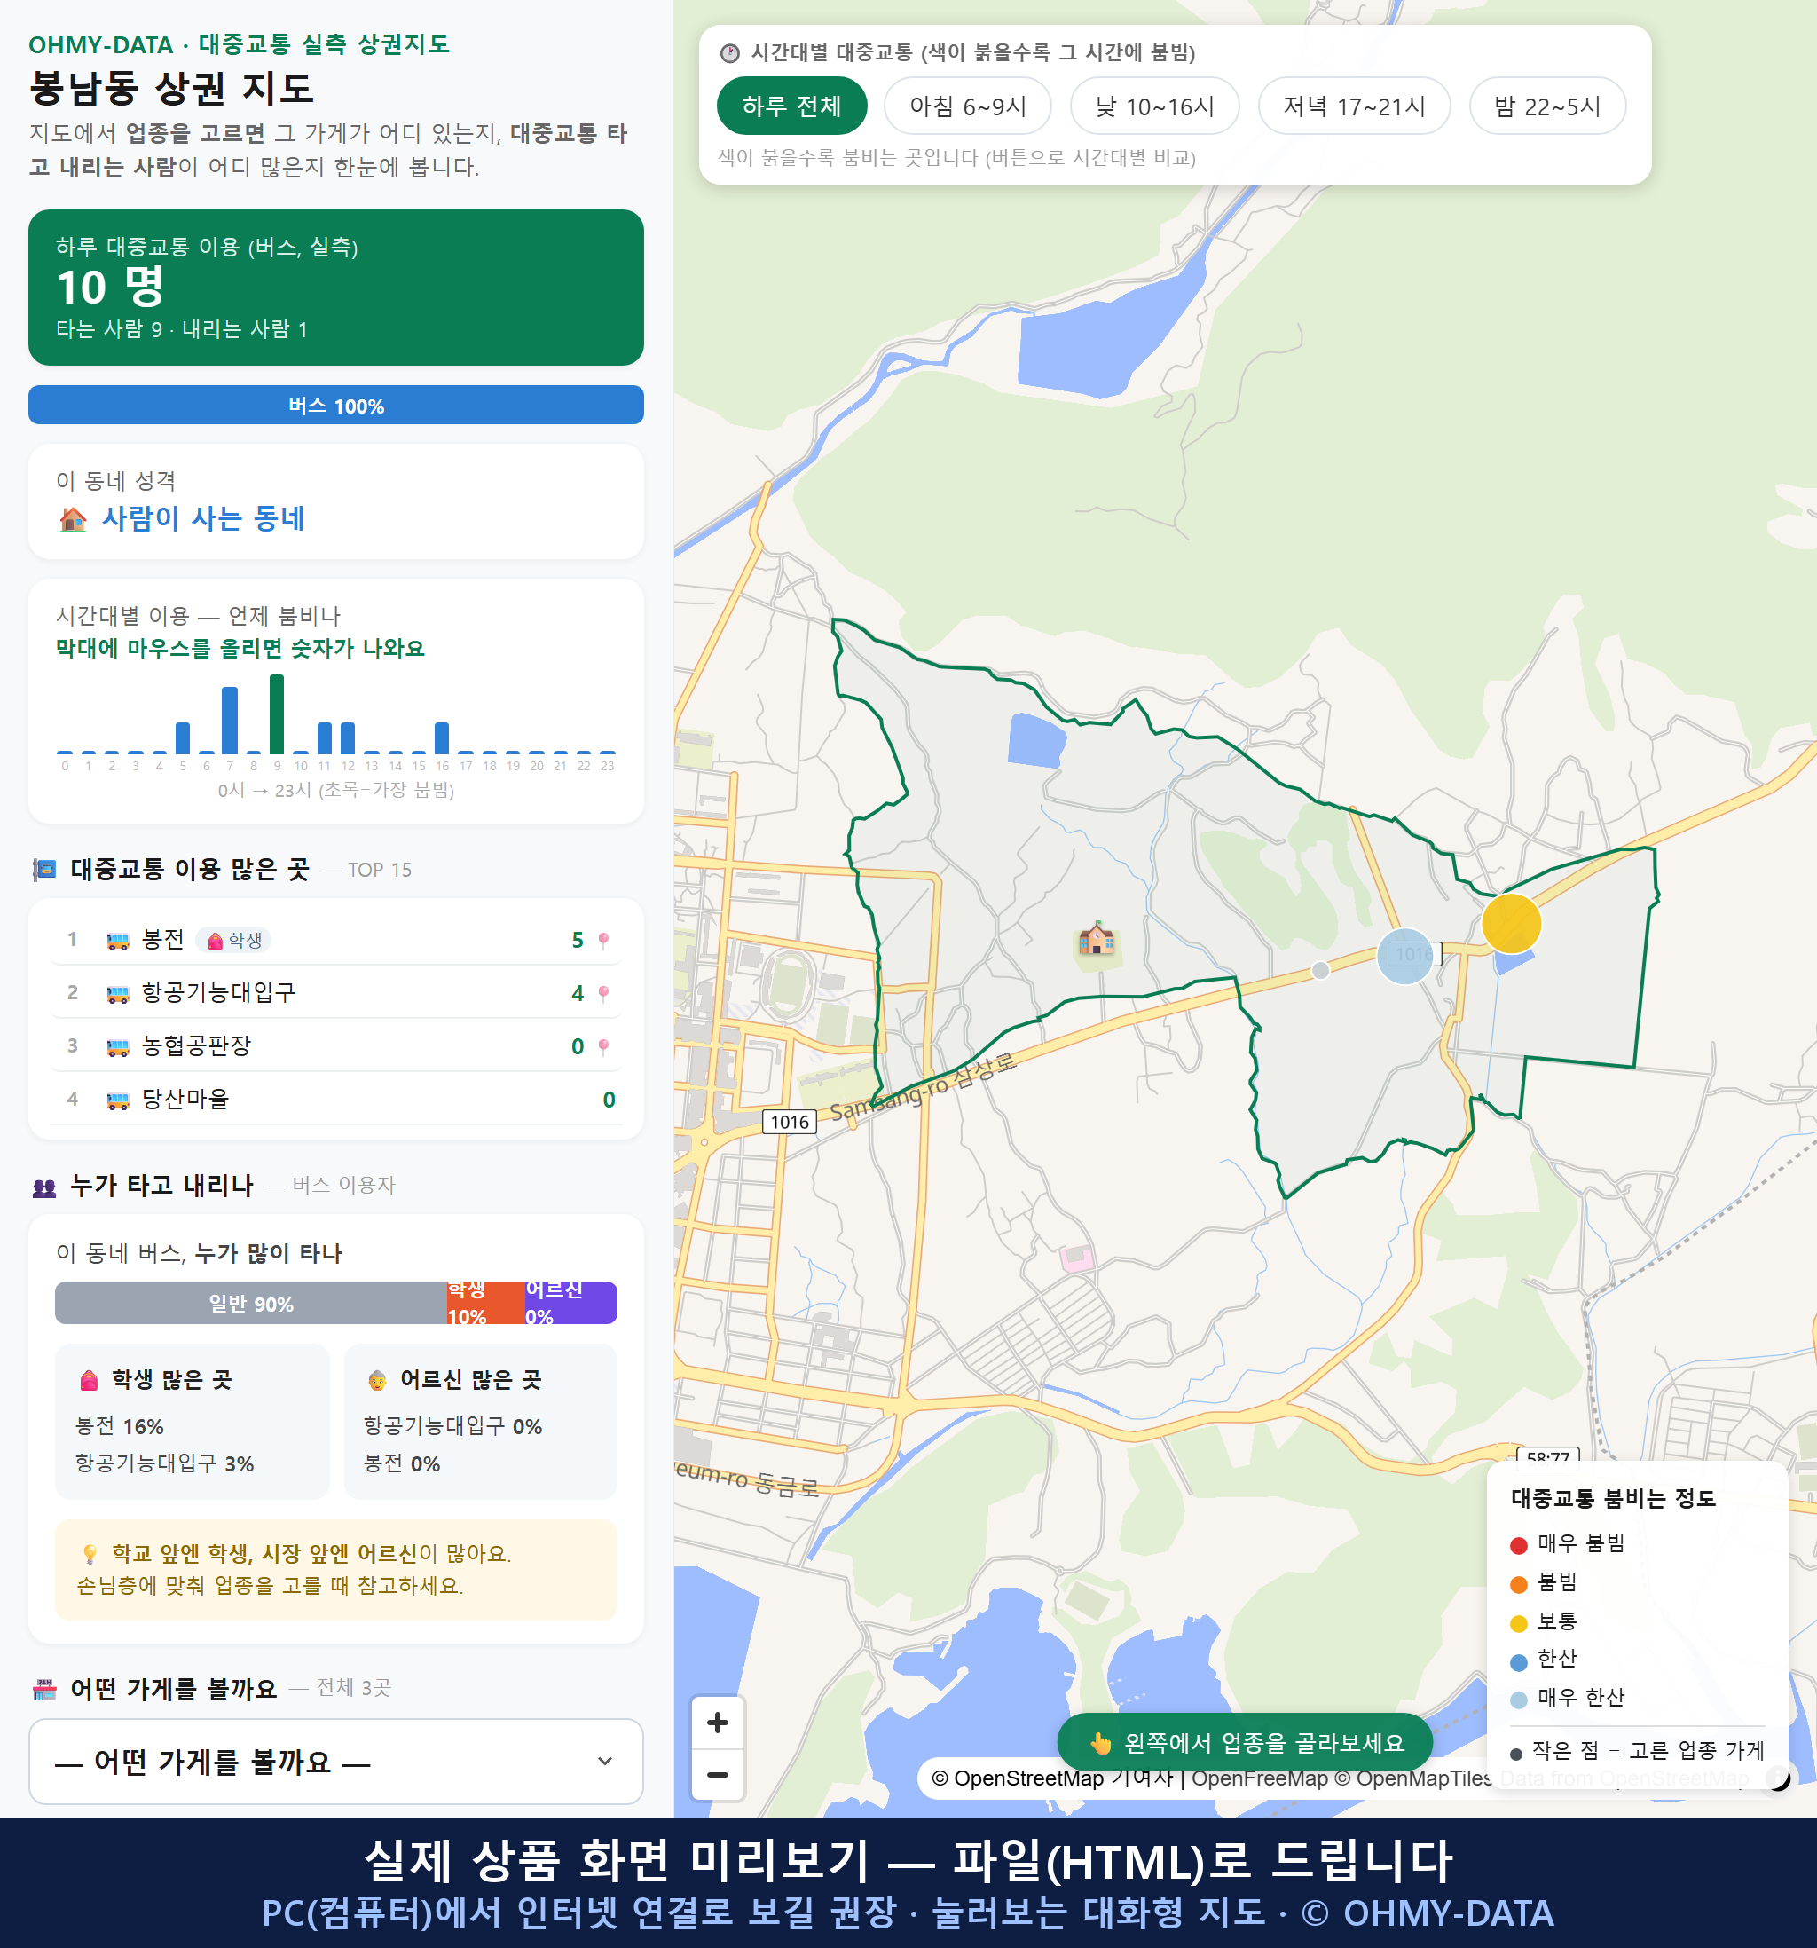1817x1948 pixels.
Task: Locate 농협공판장 via its pin icon
Action: coord(603,1046)
